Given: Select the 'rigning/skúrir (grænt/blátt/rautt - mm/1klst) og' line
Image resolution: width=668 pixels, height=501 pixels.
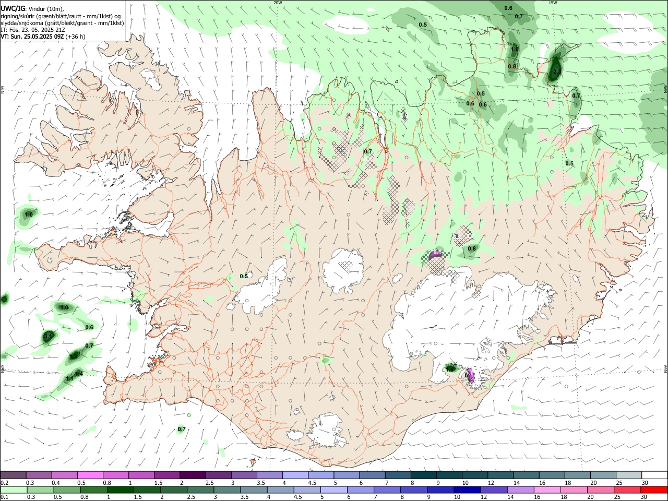Looking at the screenshot, I should pyautogui.click(x=61, y=16).
